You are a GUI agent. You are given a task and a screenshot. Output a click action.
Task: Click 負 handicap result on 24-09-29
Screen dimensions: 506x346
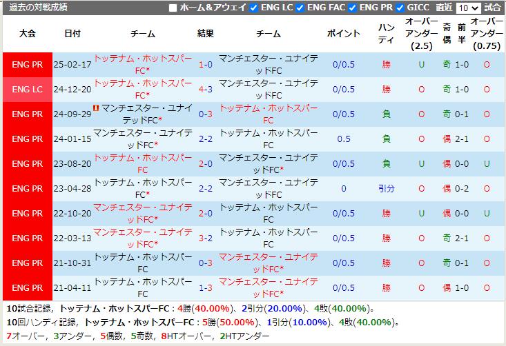(387, 114)
